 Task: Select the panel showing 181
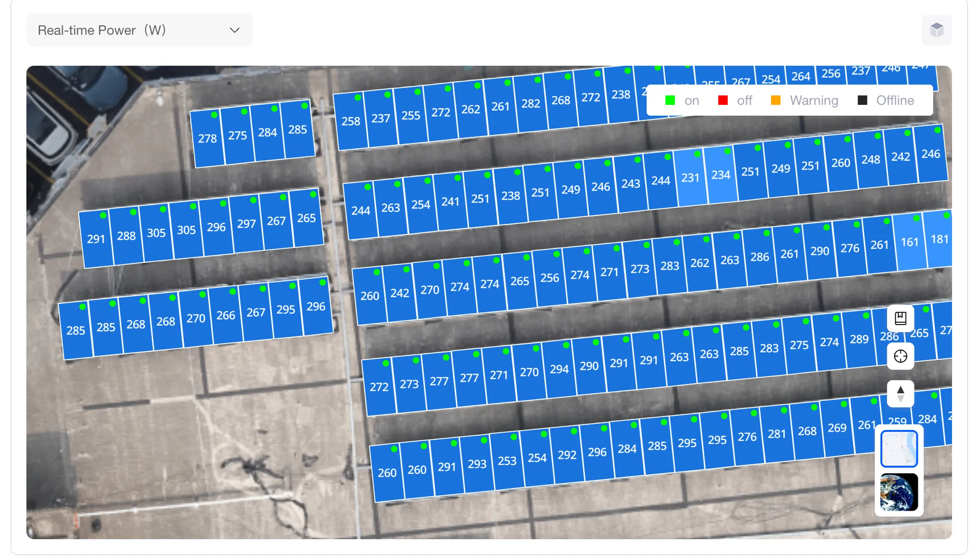[x=939, y=239]
